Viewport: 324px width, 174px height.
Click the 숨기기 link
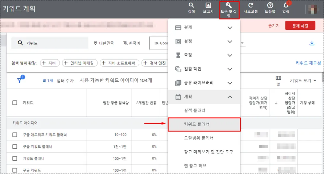274,26
